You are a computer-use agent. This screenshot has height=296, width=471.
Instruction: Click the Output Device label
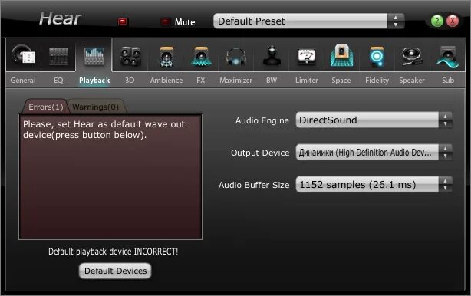click(260, 153)
